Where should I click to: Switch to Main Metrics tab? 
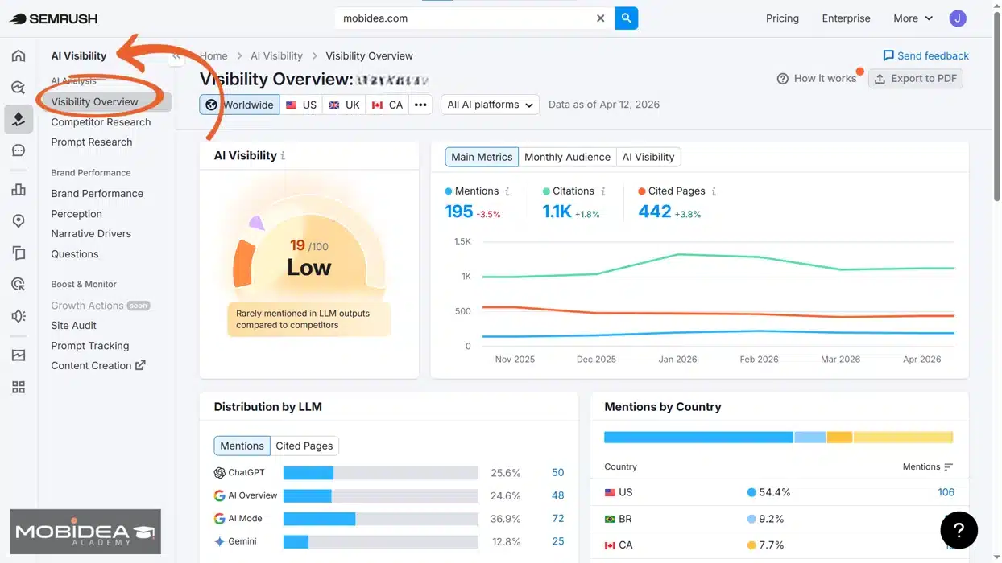point(482,158)
